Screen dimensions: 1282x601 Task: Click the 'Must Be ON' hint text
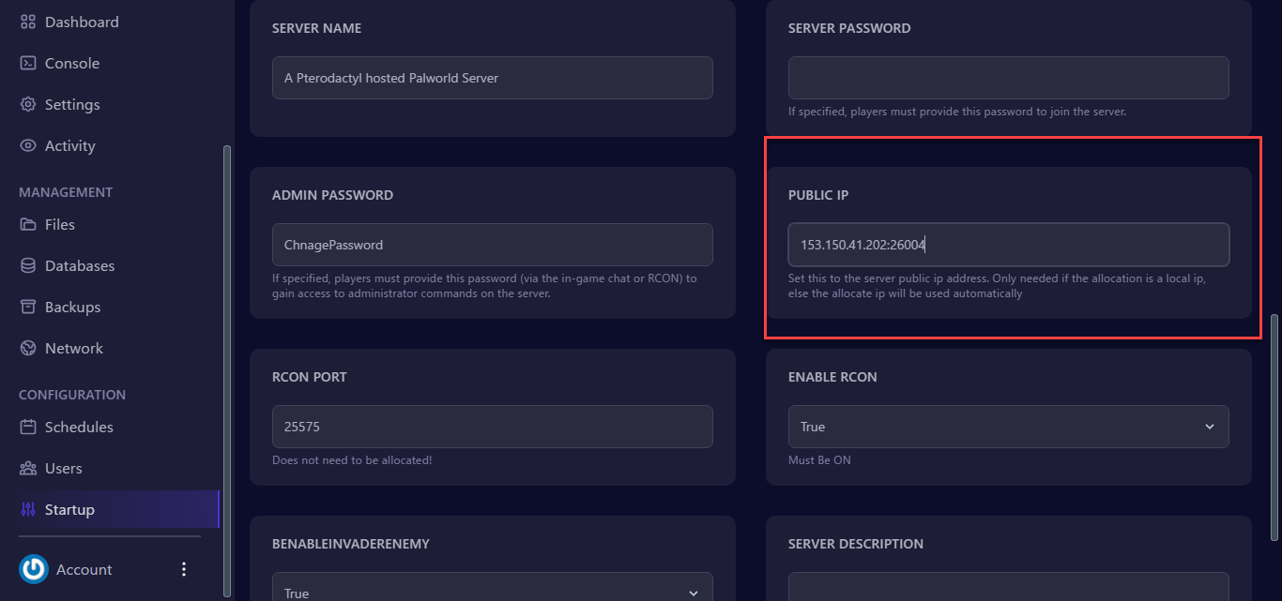click(x=819, y=460)
